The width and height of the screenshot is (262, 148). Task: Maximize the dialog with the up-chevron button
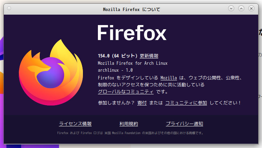pyautogui.click(x=241, y=8)
